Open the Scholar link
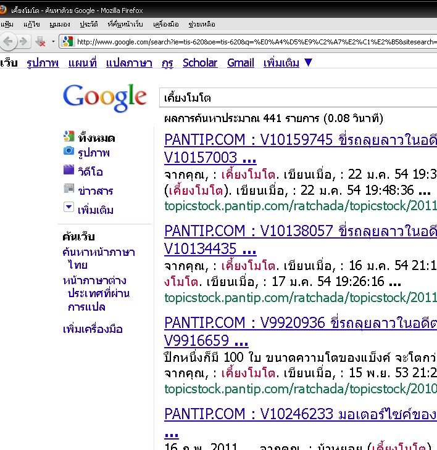437x450 pixels. [x=200, y=63]
